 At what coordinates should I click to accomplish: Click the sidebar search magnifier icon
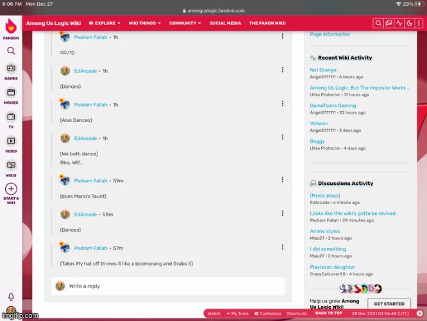(11, 51)
